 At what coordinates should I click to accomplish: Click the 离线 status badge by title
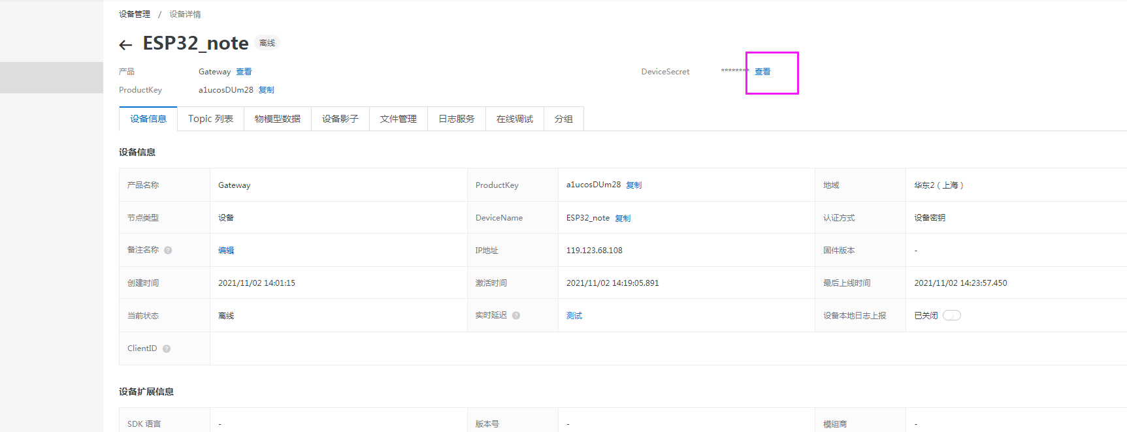(x=267, y=43)
